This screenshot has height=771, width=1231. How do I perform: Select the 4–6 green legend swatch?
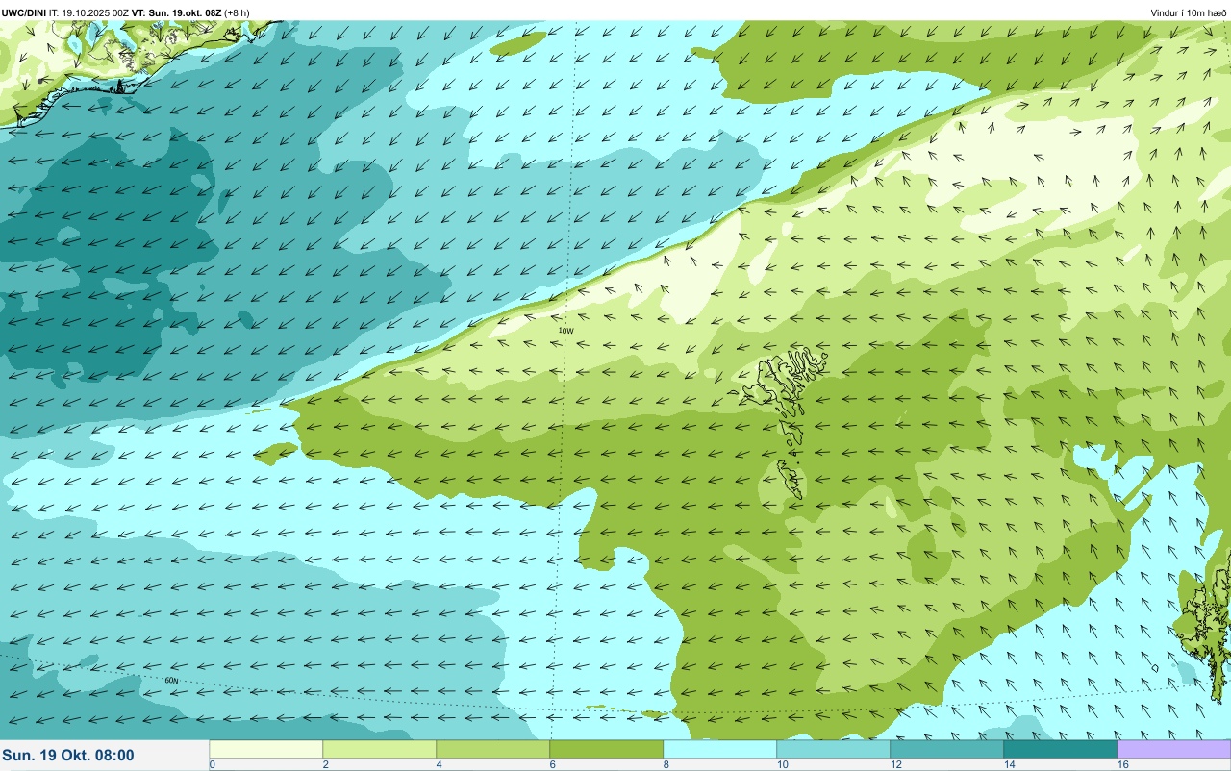pyautogui.click(x=492, y=749)
